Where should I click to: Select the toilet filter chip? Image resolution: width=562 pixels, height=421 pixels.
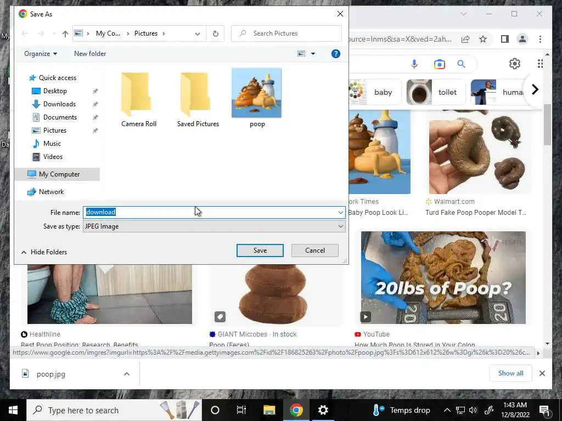(436, 92)
